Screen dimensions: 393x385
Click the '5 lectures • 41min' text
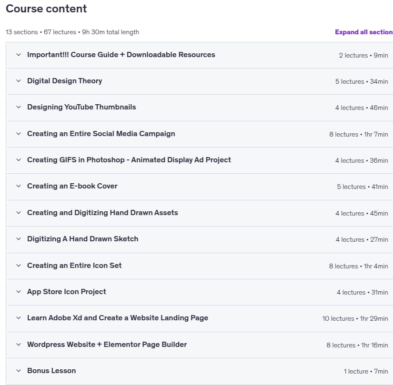pyautogui.click(x=363, y=187)
